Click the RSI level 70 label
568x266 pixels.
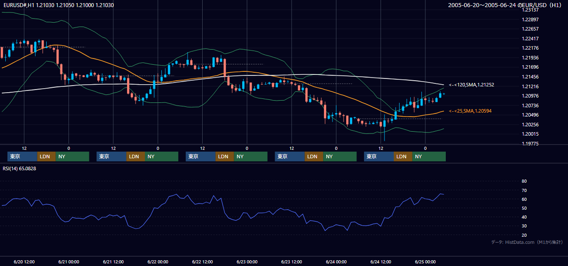524,190
